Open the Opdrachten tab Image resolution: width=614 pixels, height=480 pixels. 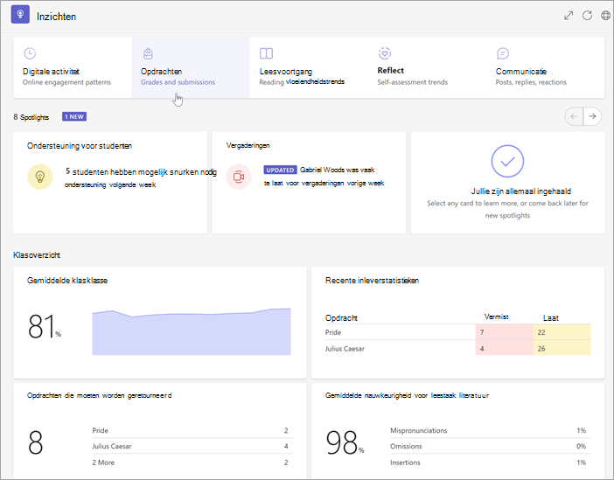191,67
